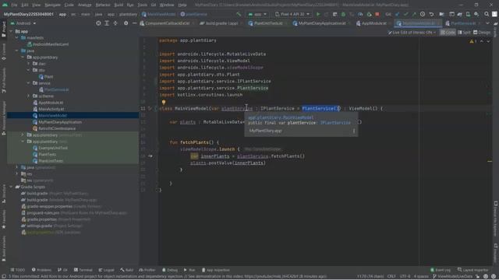Open the popup more options three-dot menu

click(x=353, y=131)
